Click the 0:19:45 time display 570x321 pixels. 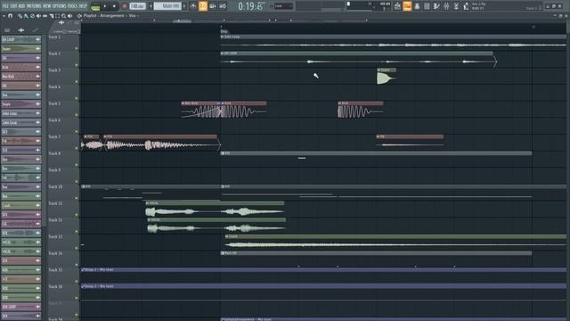[x=250, y=6]
